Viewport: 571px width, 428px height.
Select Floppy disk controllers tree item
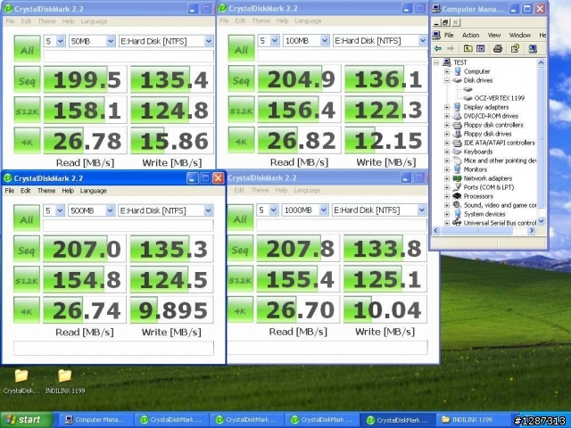coord(493,125)
